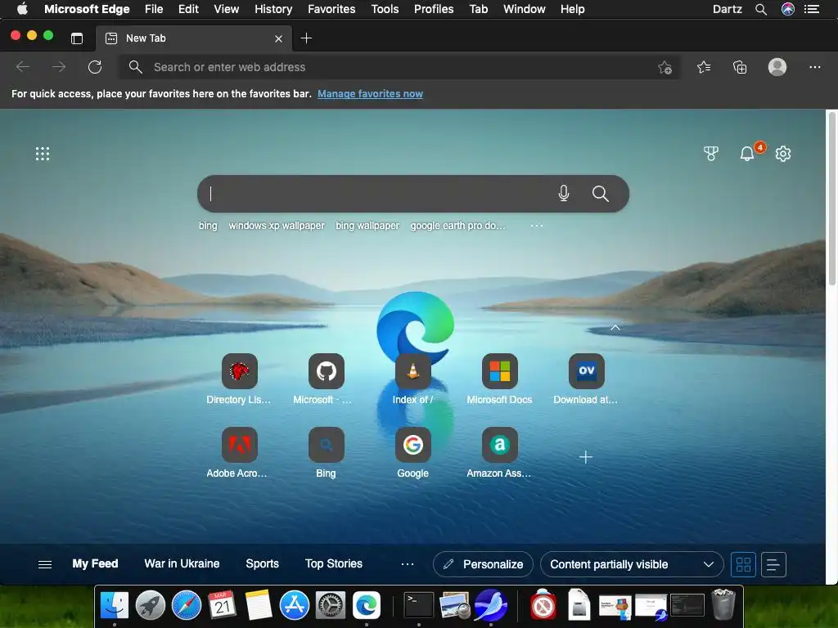Collapse the quick links section chevron
The height and width of the screenshot is (628, 838).
click(615, 327)
